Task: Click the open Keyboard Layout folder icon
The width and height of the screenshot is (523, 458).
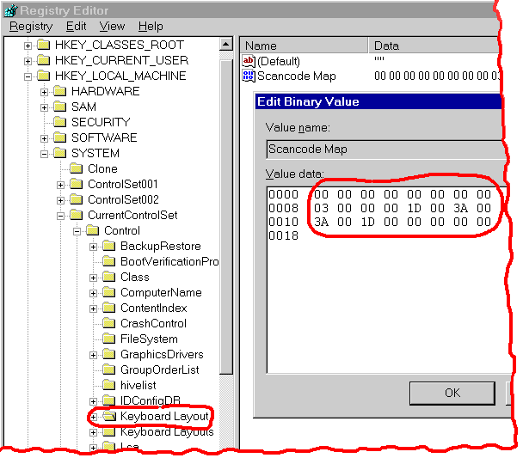Action: 109,417
